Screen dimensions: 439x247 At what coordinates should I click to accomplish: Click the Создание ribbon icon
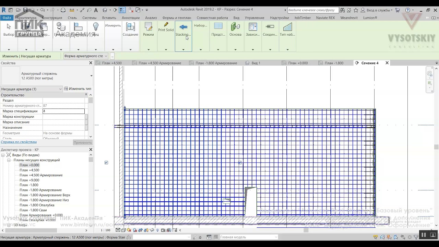[130, 27]
